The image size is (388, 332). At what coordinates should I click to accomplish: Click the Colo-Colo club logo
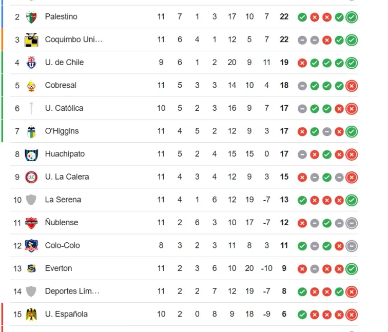31,245
